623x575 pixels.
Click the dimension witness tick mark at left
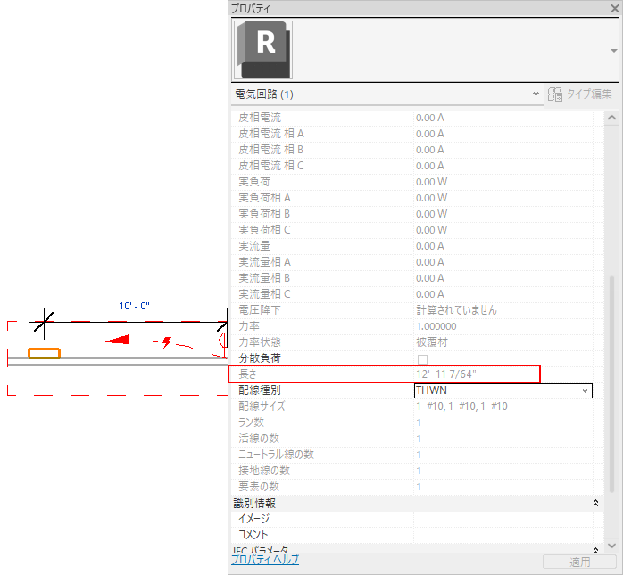point(44,321)
